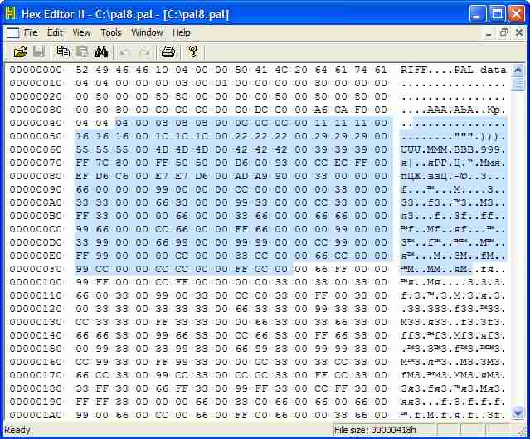Viewport: 530px width, 439px height.
Task: Click the scrollbar up arrow
Action: [x=518, y=70]
